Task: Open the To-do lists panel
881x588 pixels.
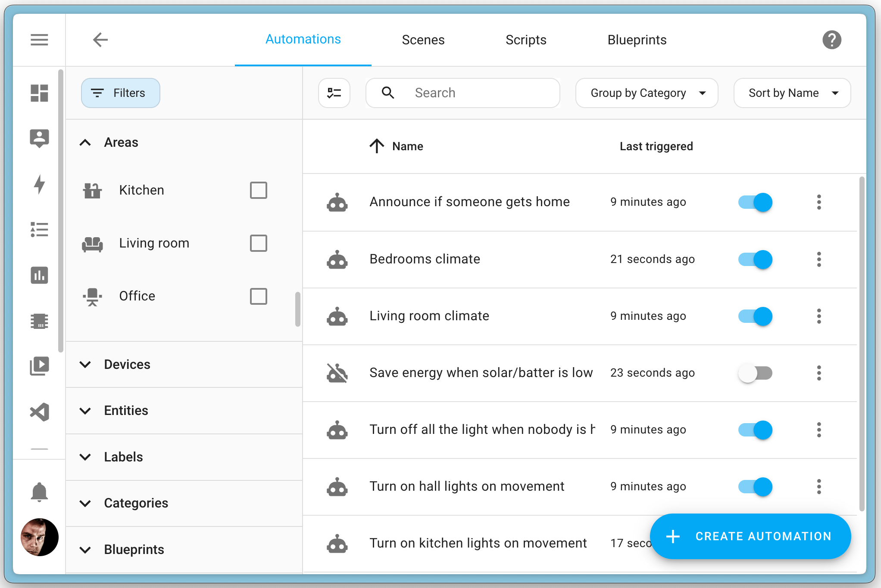Action: 39,230
